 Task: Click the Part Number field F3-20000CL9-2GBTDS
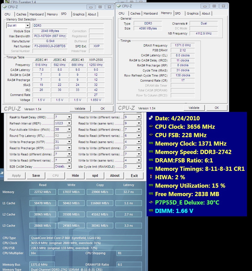pyautogui.click(x=50, y=46)
